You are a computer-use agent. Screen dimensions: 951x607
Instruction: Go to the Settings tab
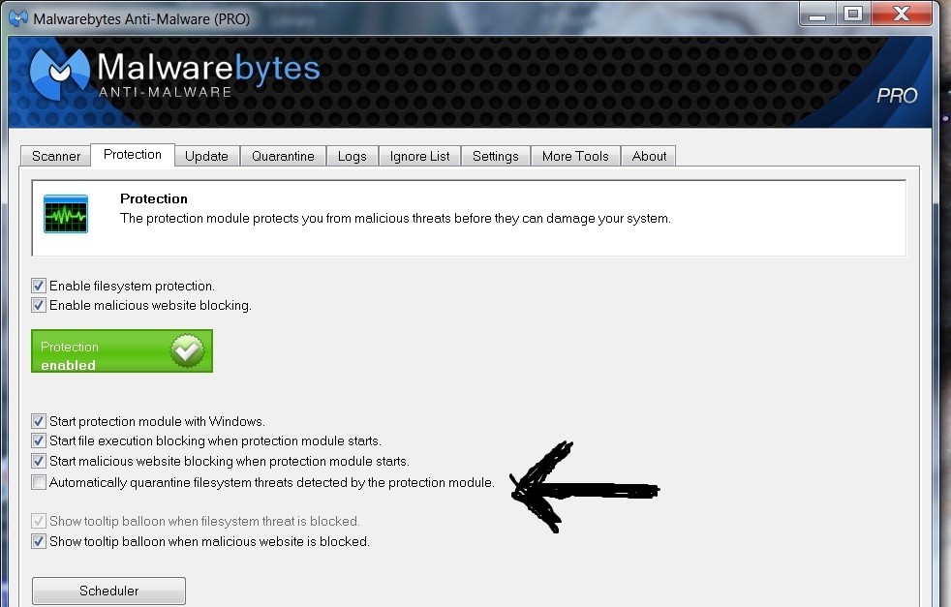point(496,157)
